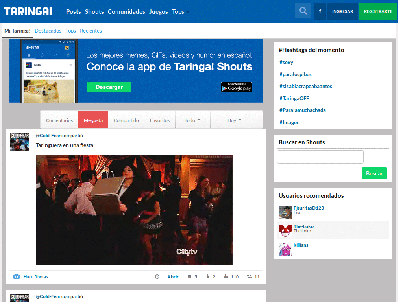Image resolution: width=403 pixels, height=302 pixels.
Task: Click the green Buscar button
Action: [374, 173]
